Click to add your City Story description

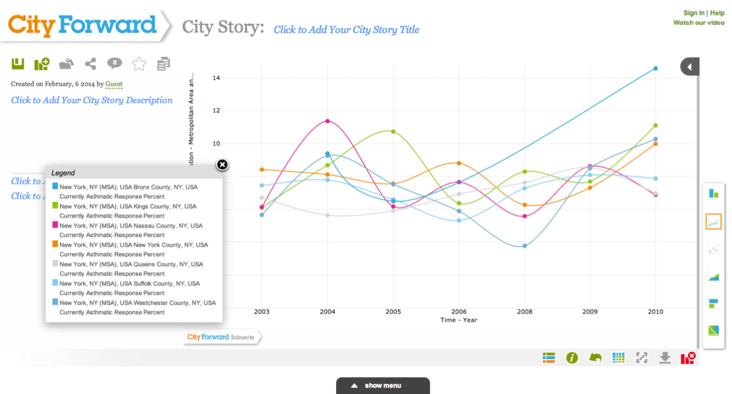[92, 100]
